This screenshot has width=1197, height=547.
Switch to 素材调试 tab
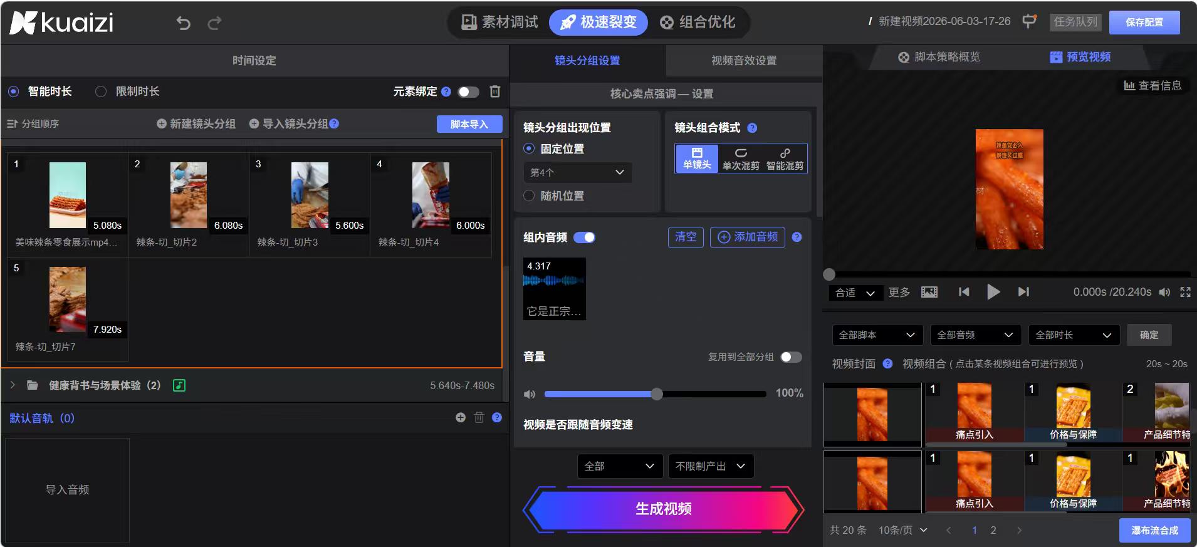(x=499, y=23)
